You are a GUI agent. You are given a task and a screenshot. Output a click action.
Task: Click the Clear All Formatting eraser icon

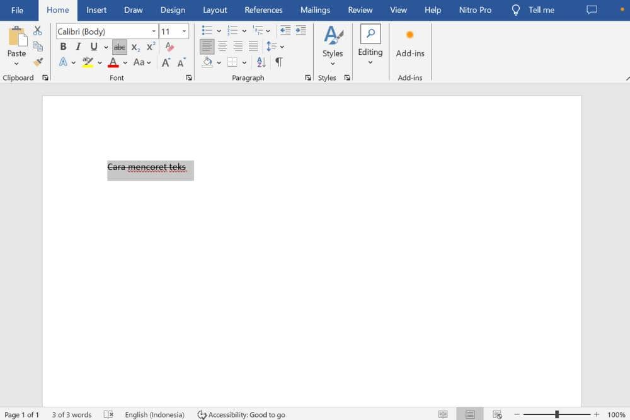169,47
